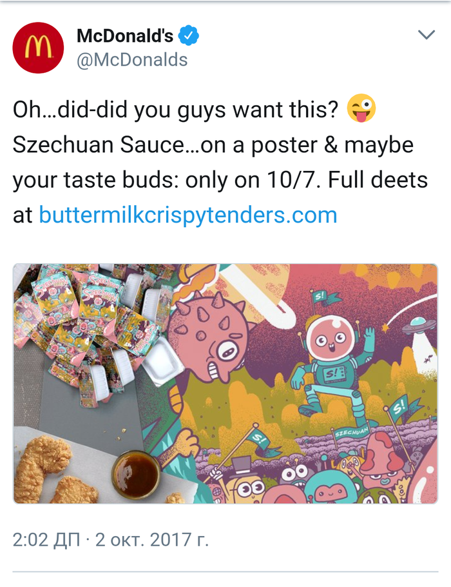Click the 'Szechuan Sauce…on a poster' tweet text
The height and width of the screenshot is (587, 451).
click(x=213, y=145)
